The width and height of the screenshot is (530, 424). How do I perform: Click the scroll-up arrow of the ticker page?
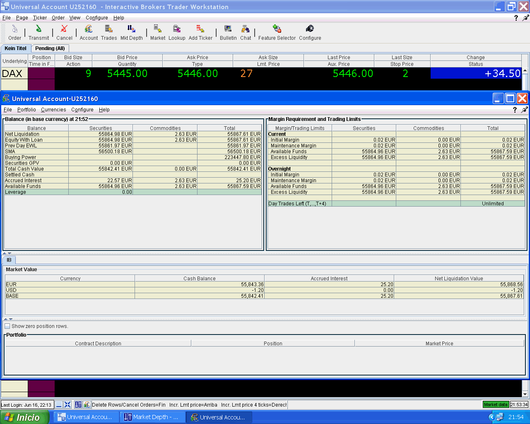click(x=525, y=71)
